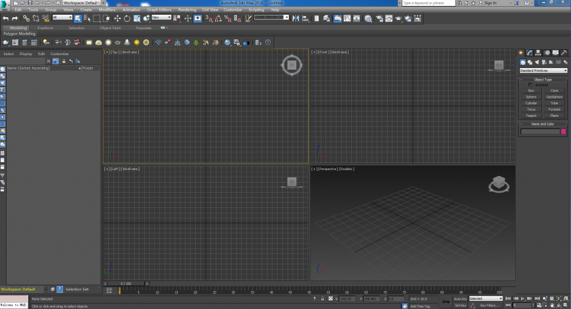Select the Select and Link tool
Image resolution: width=571 pixels, height=309 pixels.
(26, 18)
